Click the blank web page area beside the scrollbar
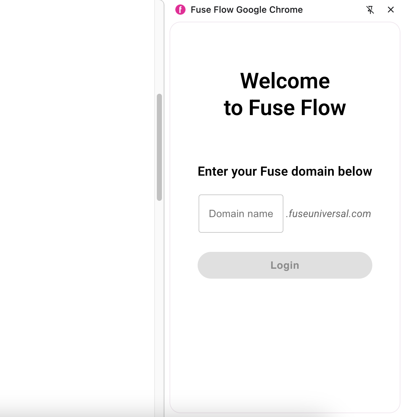 point(77,191)
